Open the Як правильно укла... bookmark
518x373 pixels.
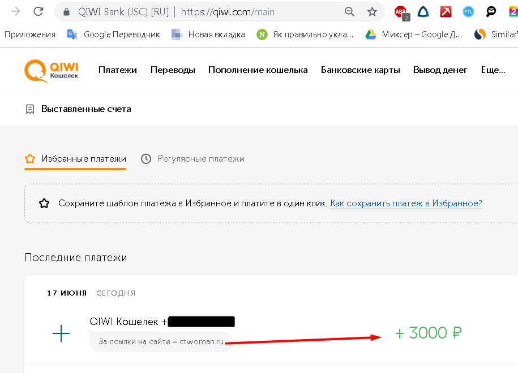click(305, 34)
